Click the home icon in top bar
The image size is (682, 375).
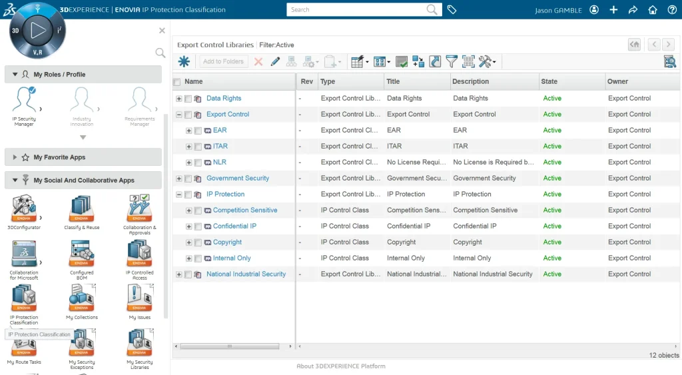coord(653,10)
